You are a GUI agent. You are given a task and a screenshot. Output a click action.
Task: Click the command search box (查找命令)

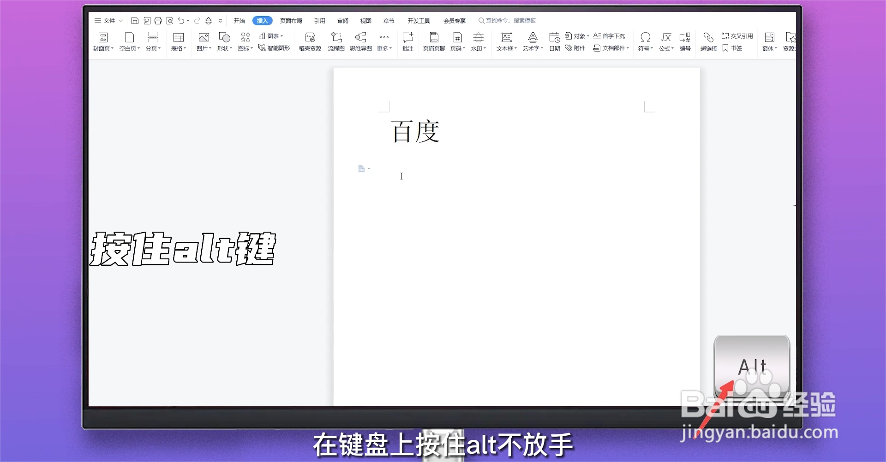(508, 21)
